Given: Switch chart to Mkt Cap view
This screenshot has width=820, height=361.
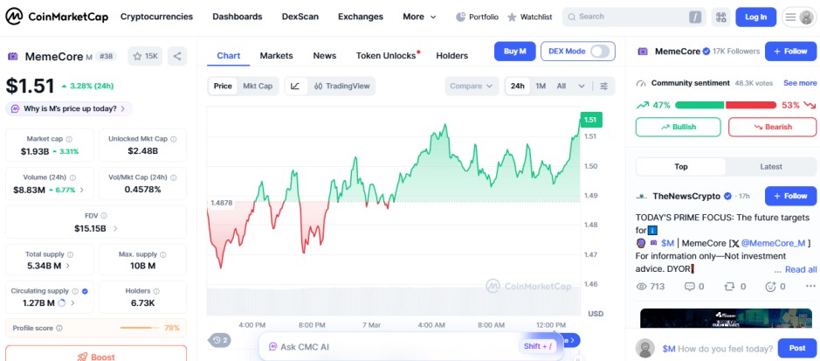Looking at the screenshot, I should tap(258, 87).
